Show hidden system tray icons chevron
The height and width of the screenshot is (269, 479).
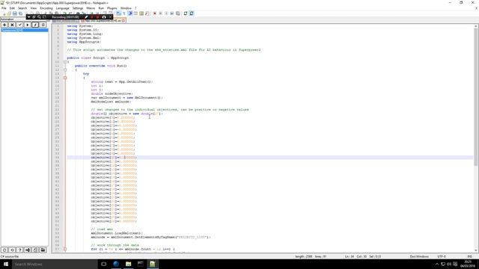pyautogui.click(x=437, y=264)
